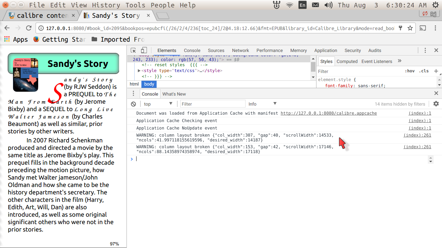The height and width of the screenshot is (248, 442).
Task: Switch to the Console panel tab
Action: coord(192,50)
